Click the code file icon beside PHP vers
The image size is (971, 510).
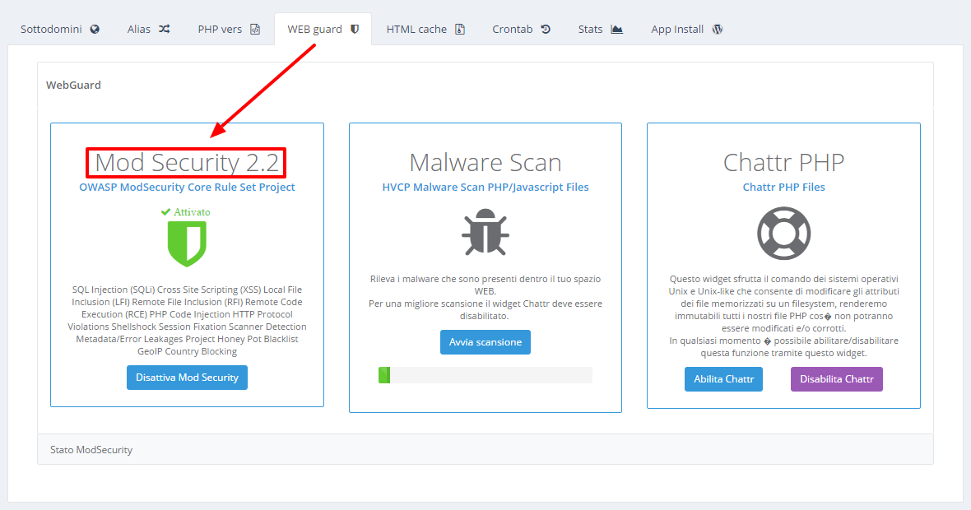(x=255, y=29)
